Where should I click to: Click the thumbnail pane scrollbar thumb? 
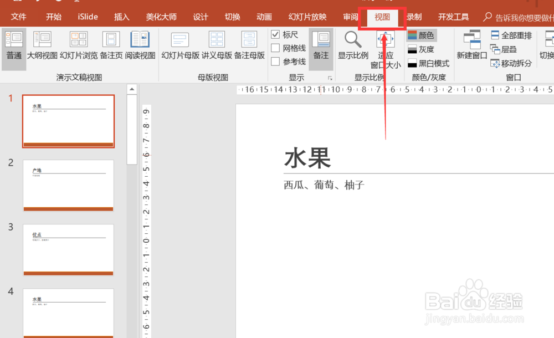132,130
